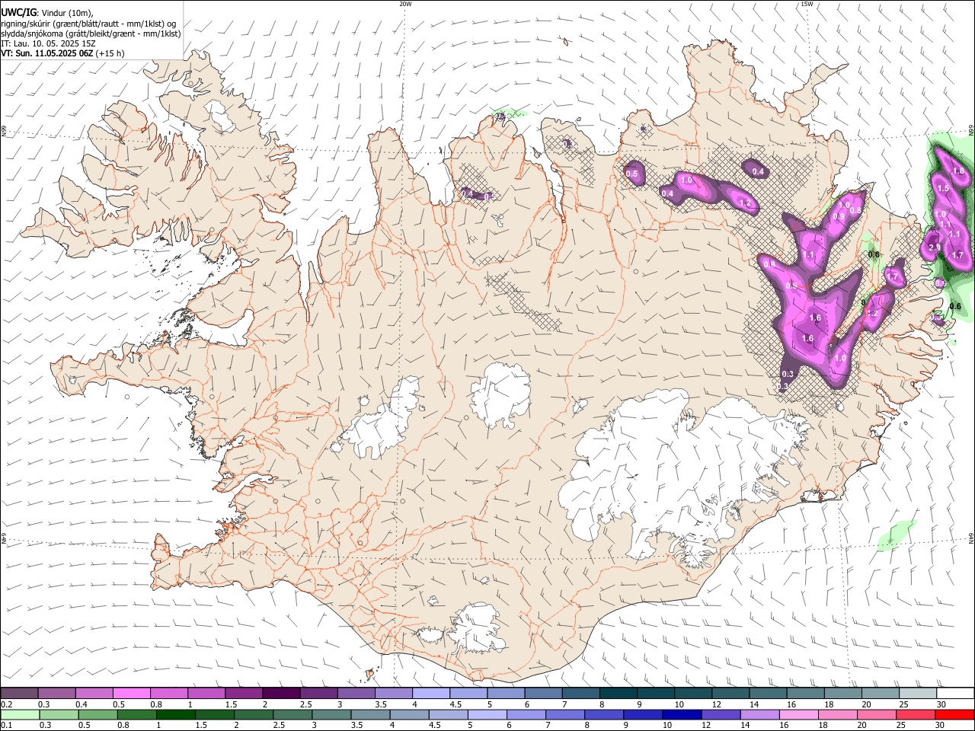Pick the darkest green swatch on the rain scale
Image resolution: width=975 pixels, height=731 pixels.
[176, 714]
